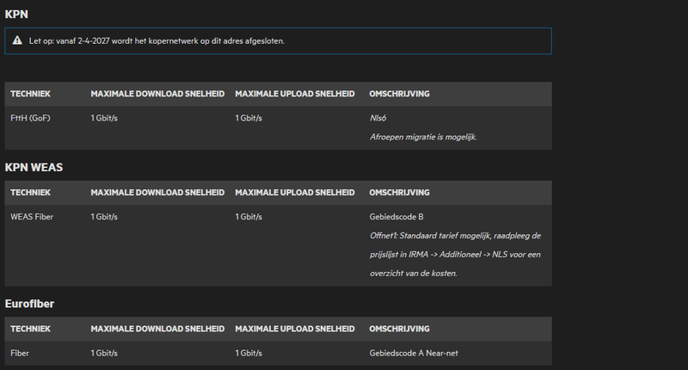
Task: Select the Eurofiber section heading
Action: 32,303
